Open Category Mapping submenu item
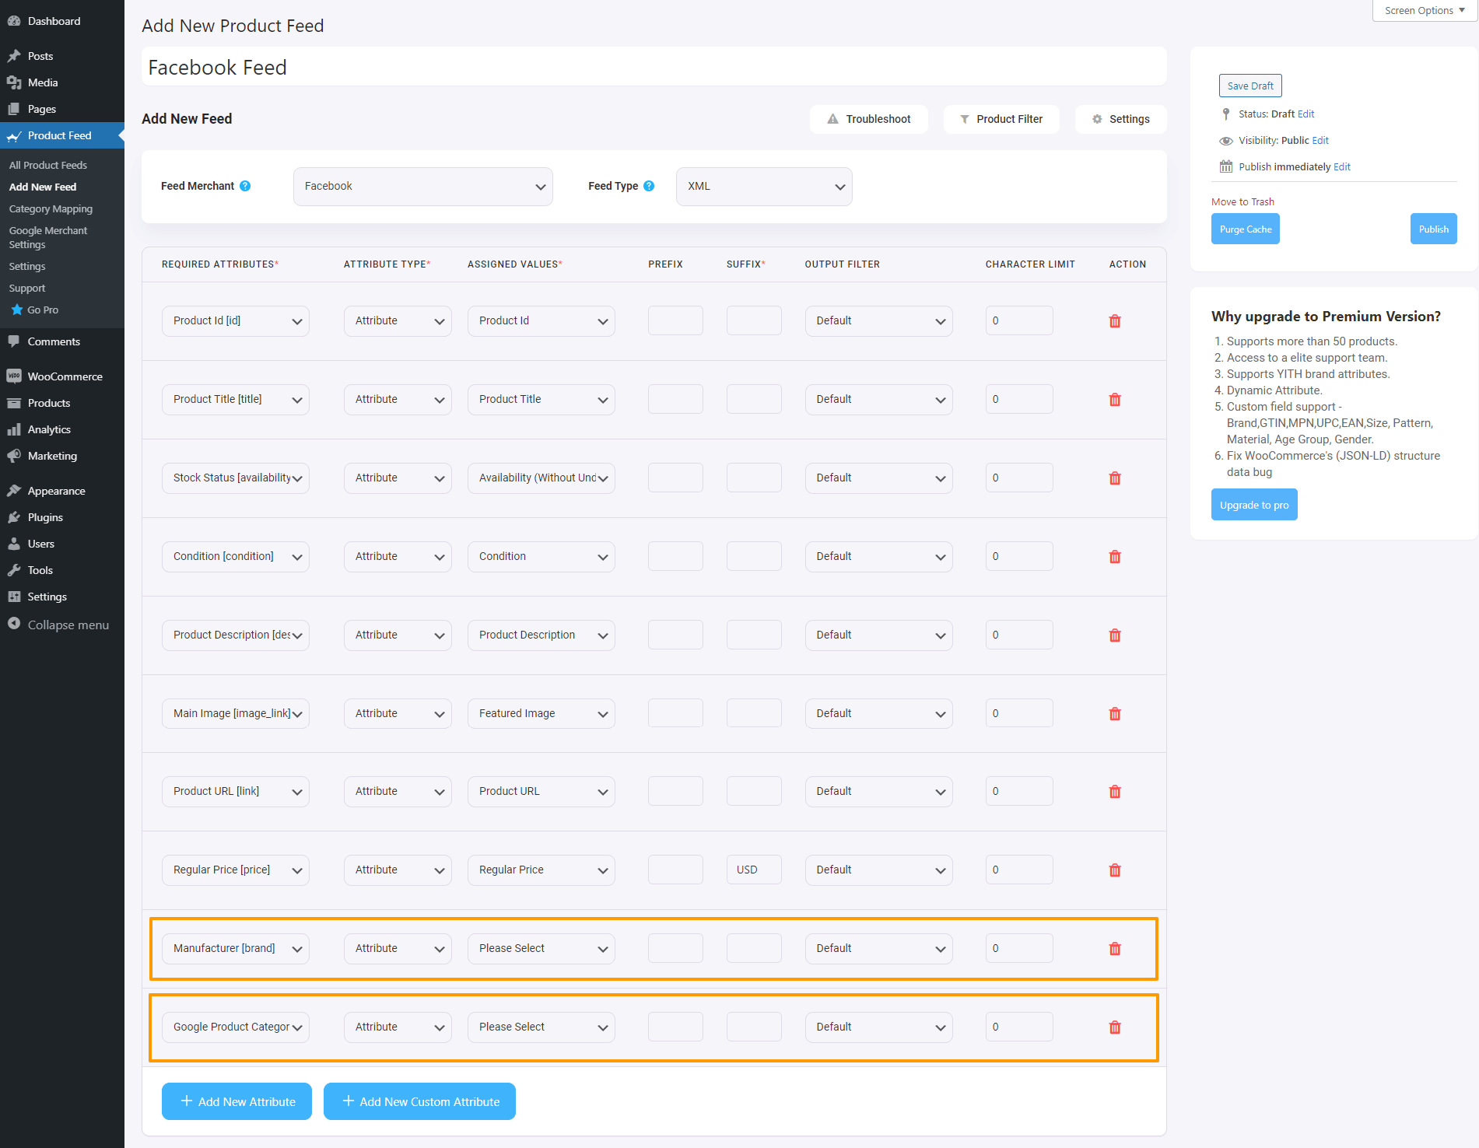 pos(51,208)
